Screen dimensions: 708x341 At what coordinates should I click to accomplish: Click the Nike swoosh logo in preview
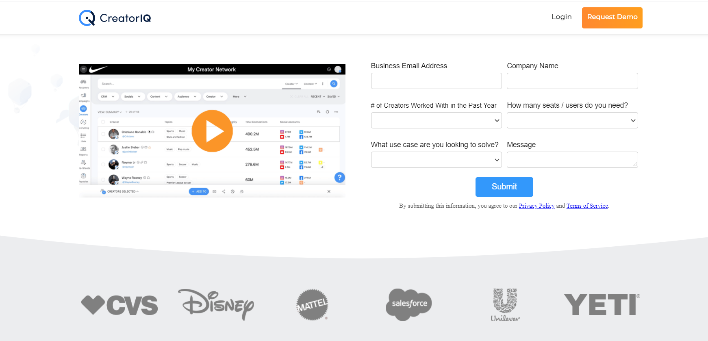(98, 70)
